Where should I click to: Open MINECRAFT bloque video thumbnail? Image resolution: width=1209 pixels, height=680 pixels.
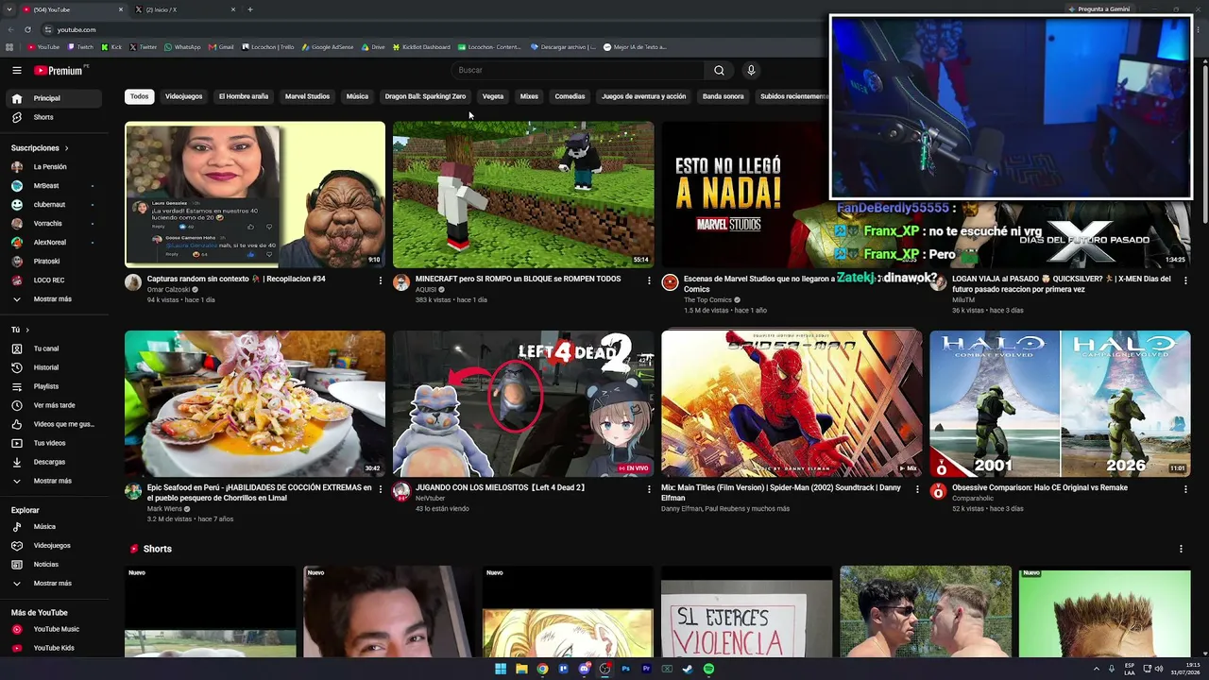523,195
